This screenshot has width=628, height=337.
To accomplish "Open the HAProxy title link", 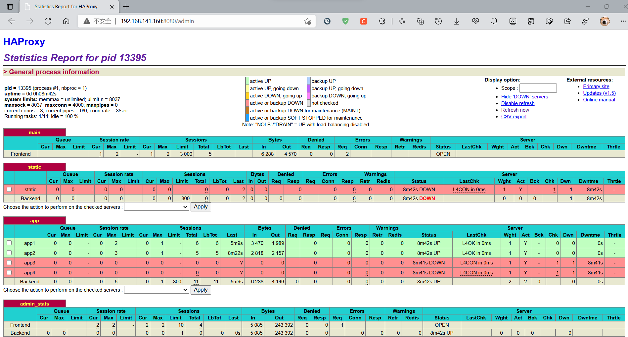I will point(24,42).
